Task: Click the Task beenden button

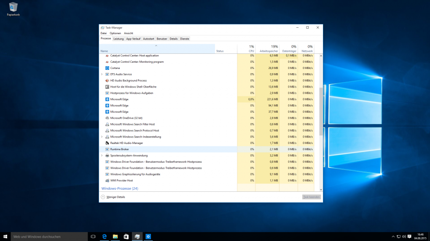Action: 311,197
